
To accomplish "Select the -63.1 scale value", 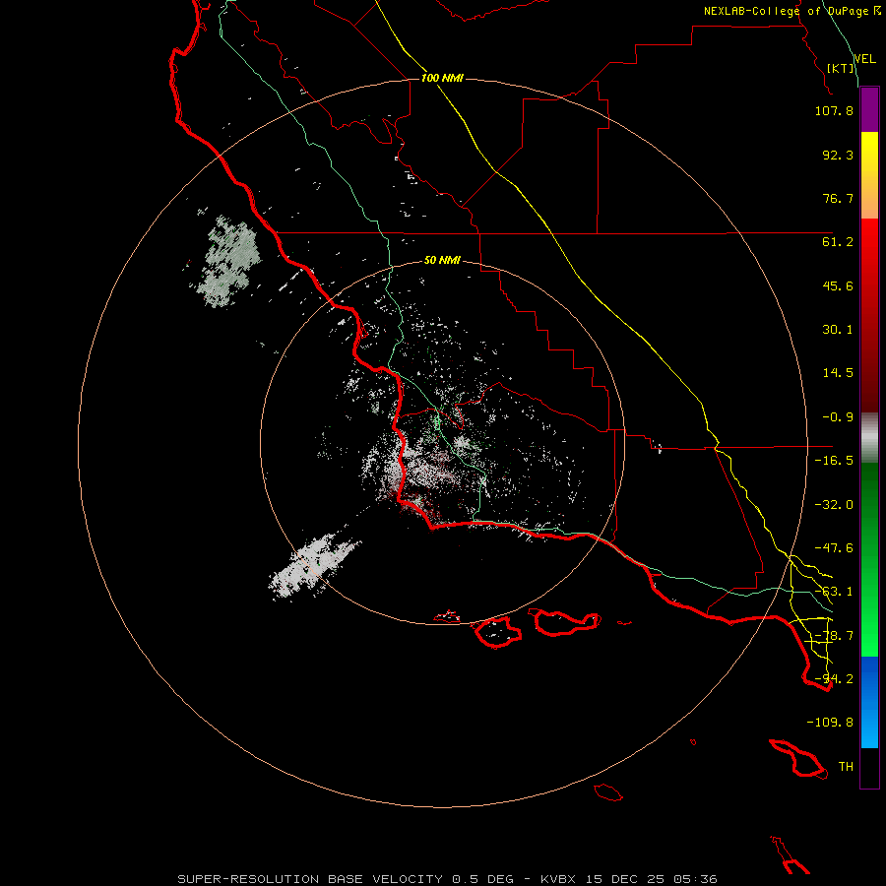I will [x=834, y=592].
